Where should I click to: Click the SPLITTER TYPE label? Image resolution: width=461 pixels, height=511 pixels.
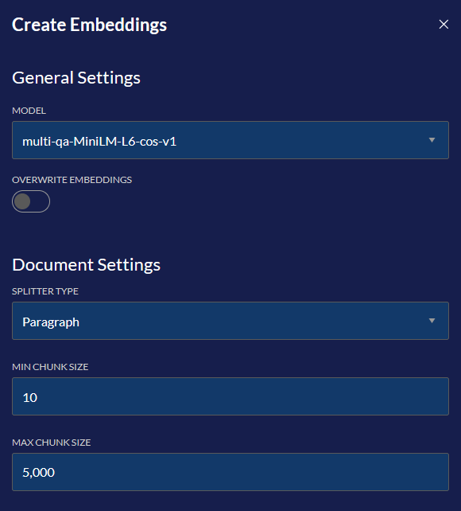click(x=45, y=291)
